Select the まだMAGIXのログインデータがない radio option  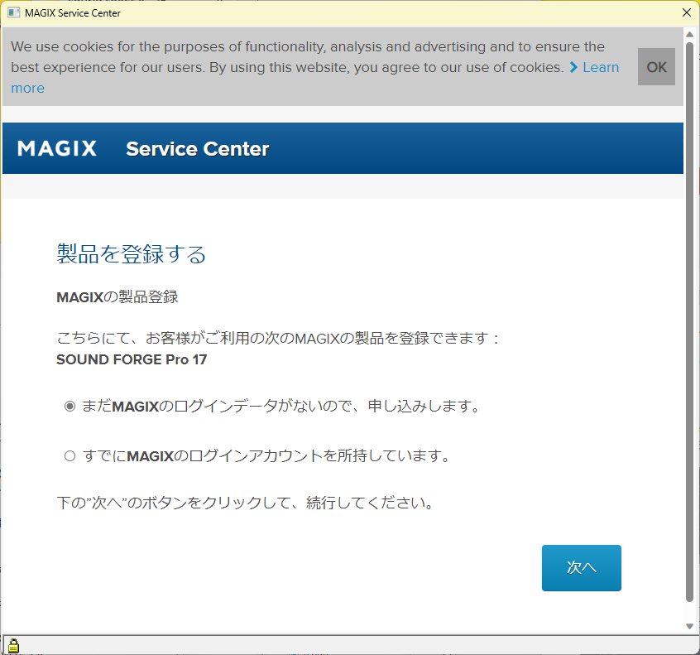(x=70, y=406)
